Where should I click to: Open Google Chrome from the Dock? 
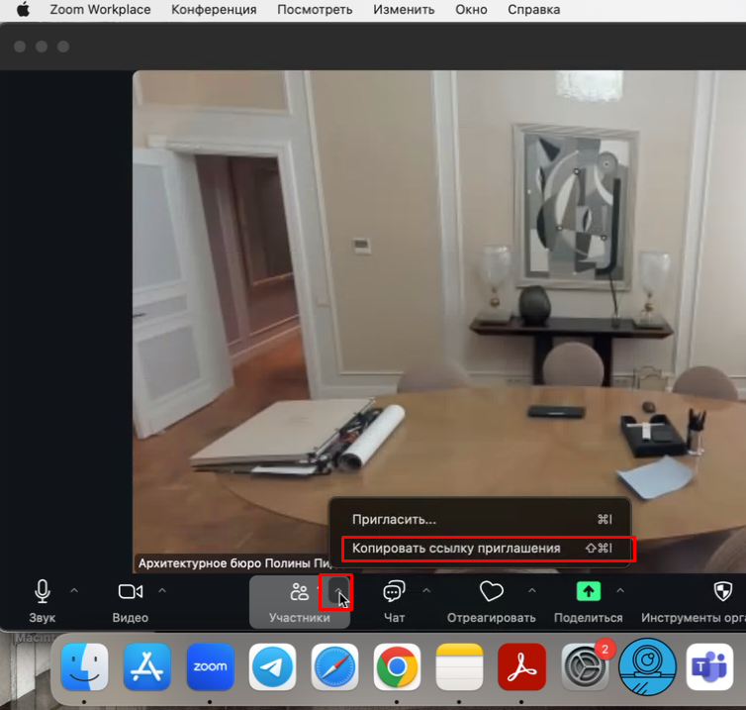point(397,666)
